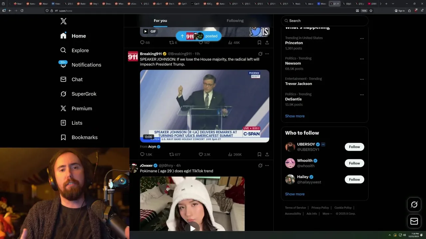Repost the Breaking911 post with 677 reposts
Screen dimensions: 426x239
tap(175, 154)
